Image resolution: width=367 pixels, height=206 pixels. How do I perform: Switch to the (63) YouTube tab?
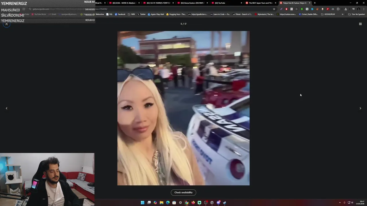point(226,3)
